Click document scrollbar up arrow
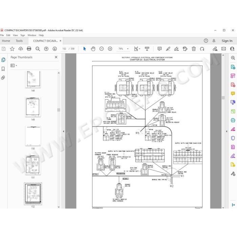 click(223, 55)
